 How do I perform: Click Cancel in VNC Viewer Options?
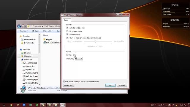[122, 85]
